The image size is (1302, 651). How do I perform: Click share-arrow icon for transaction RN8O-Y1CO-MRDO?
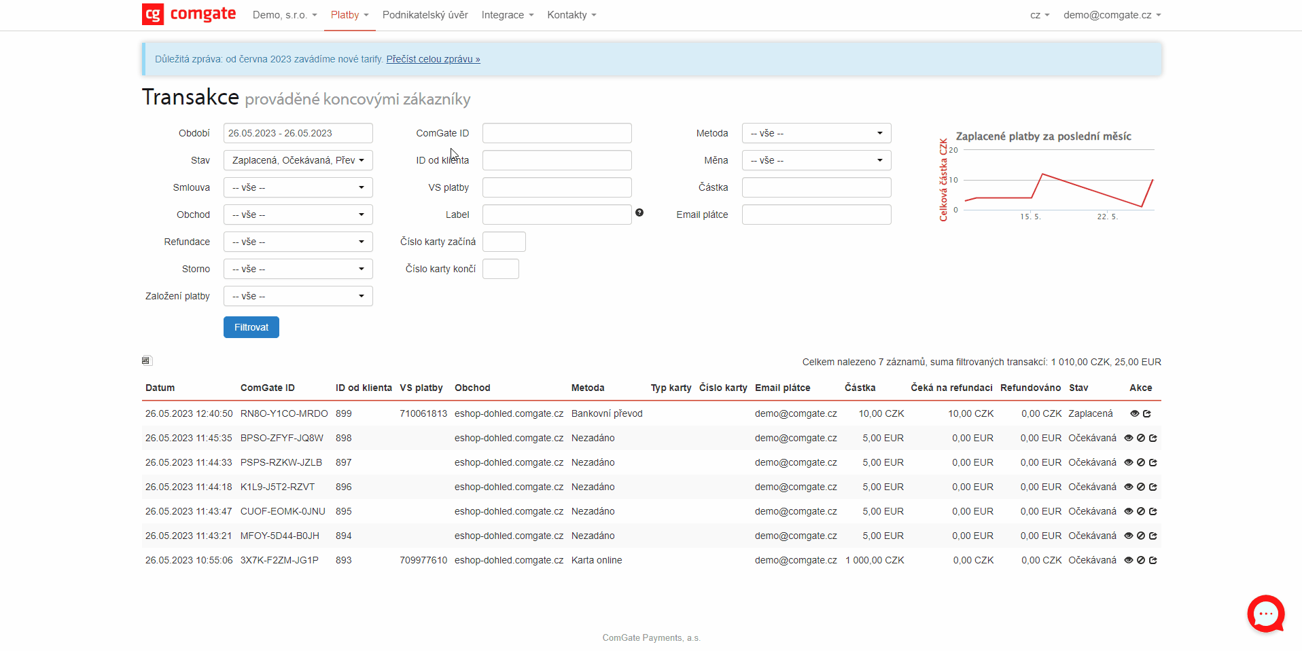point(1147,413)
